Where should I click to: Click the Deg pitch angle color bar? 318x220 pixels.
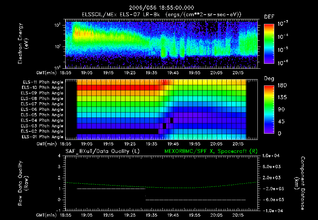[269, 109]
